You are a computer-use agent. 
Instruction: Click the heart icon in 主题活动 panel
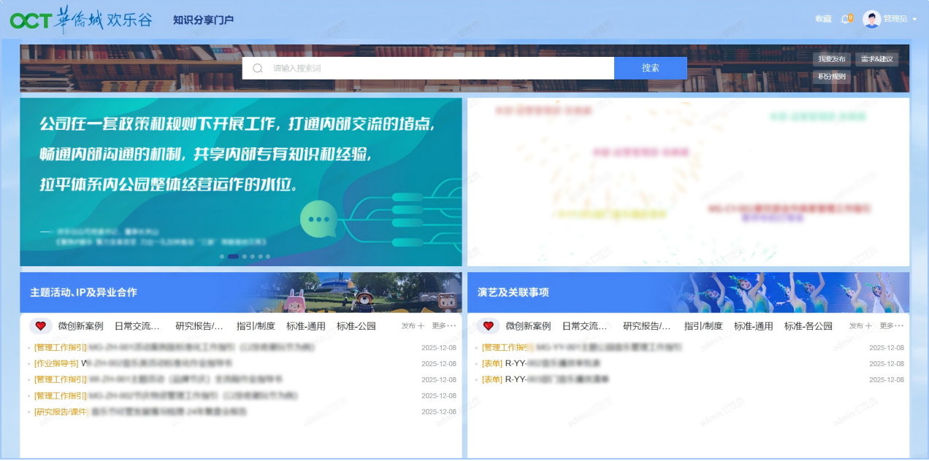pos(41,326)
